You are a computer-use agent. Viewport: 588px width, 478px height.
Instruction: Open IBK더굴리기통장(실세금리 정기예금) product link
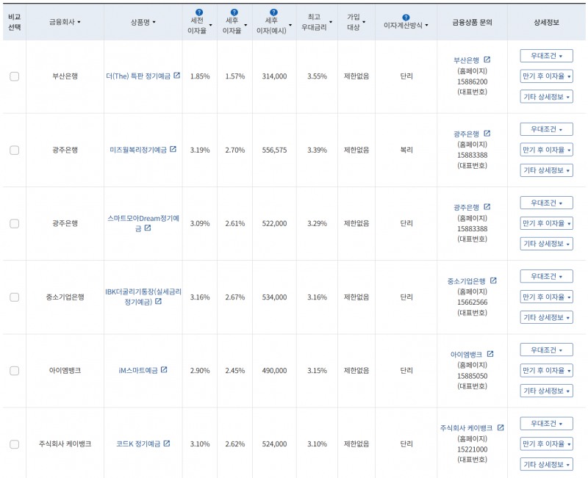(x=143, y=297)
